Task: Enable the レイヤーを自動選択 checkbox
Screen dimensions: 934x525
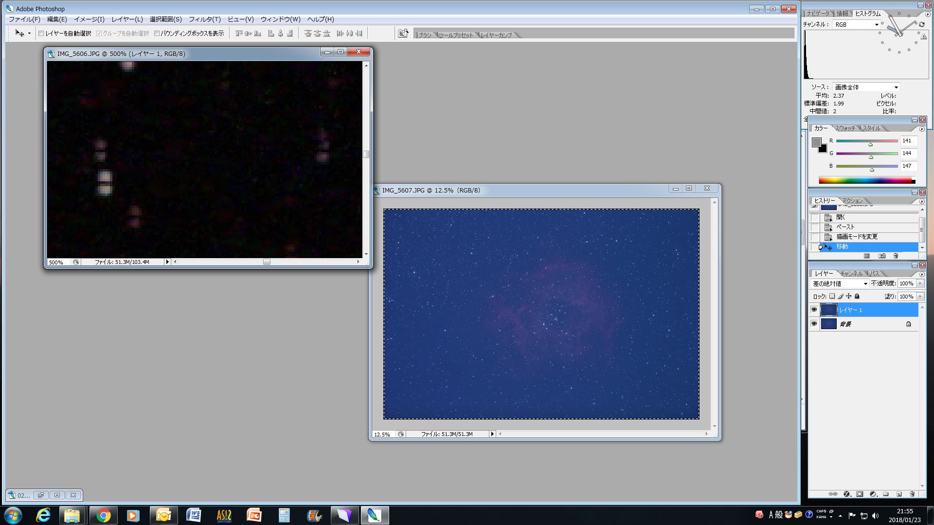Action: 41,34
